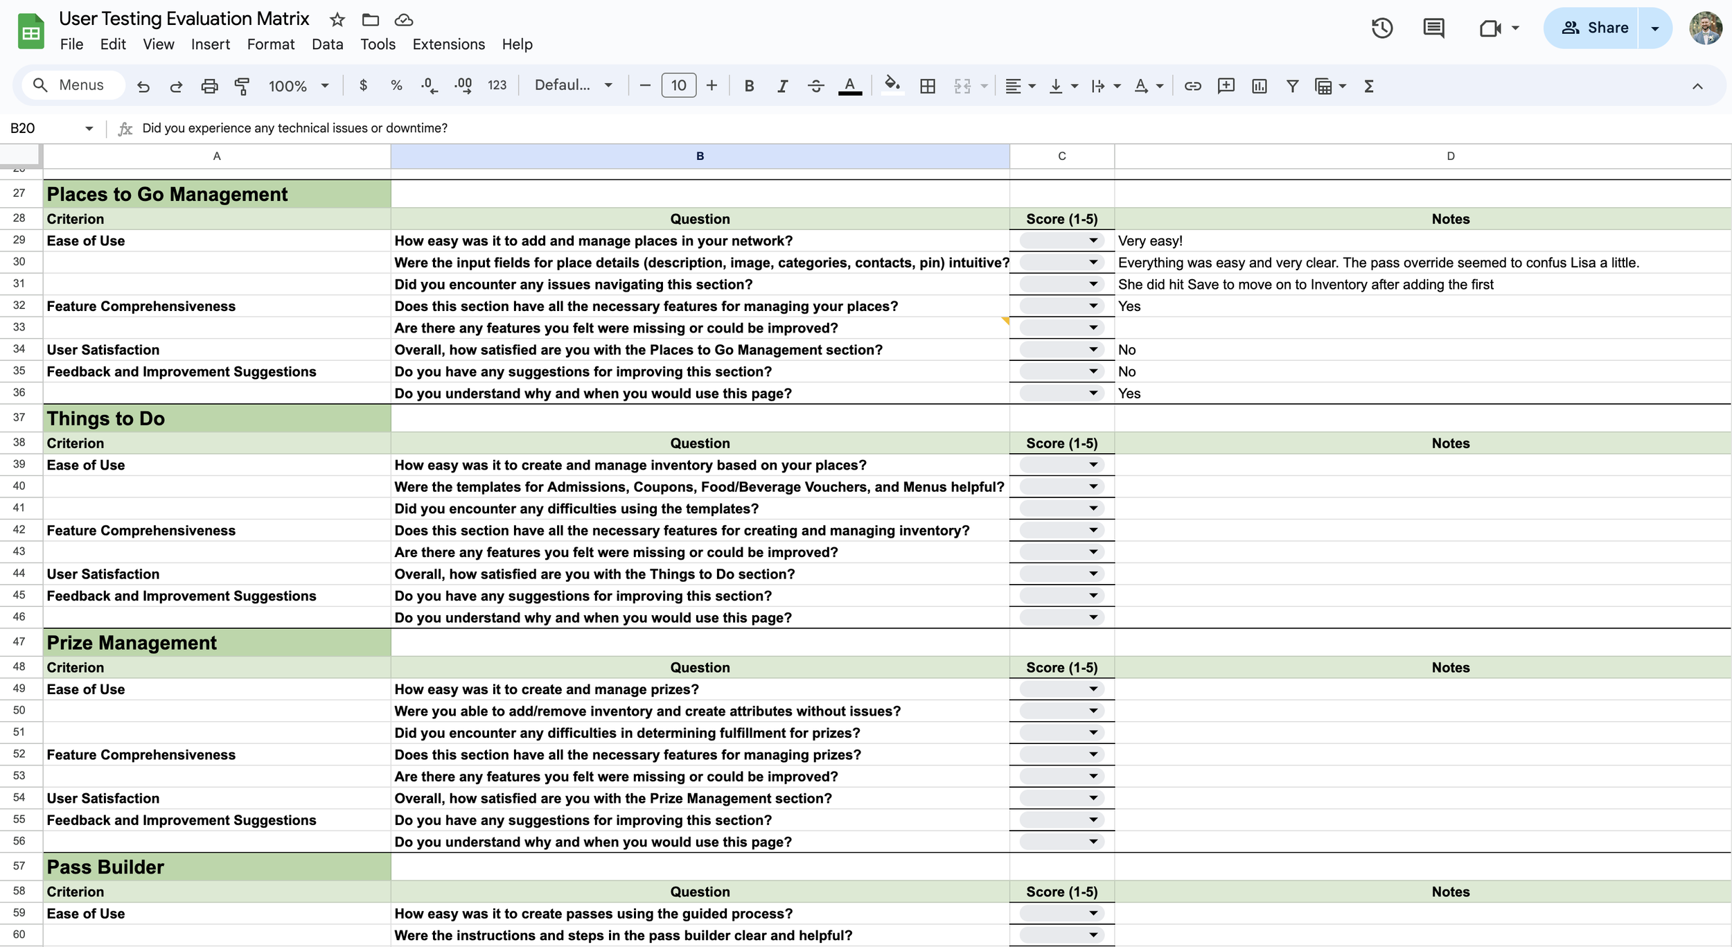The image size is (1732, 947).
Task: Toggle italic formatting
Action: point(782,86)
